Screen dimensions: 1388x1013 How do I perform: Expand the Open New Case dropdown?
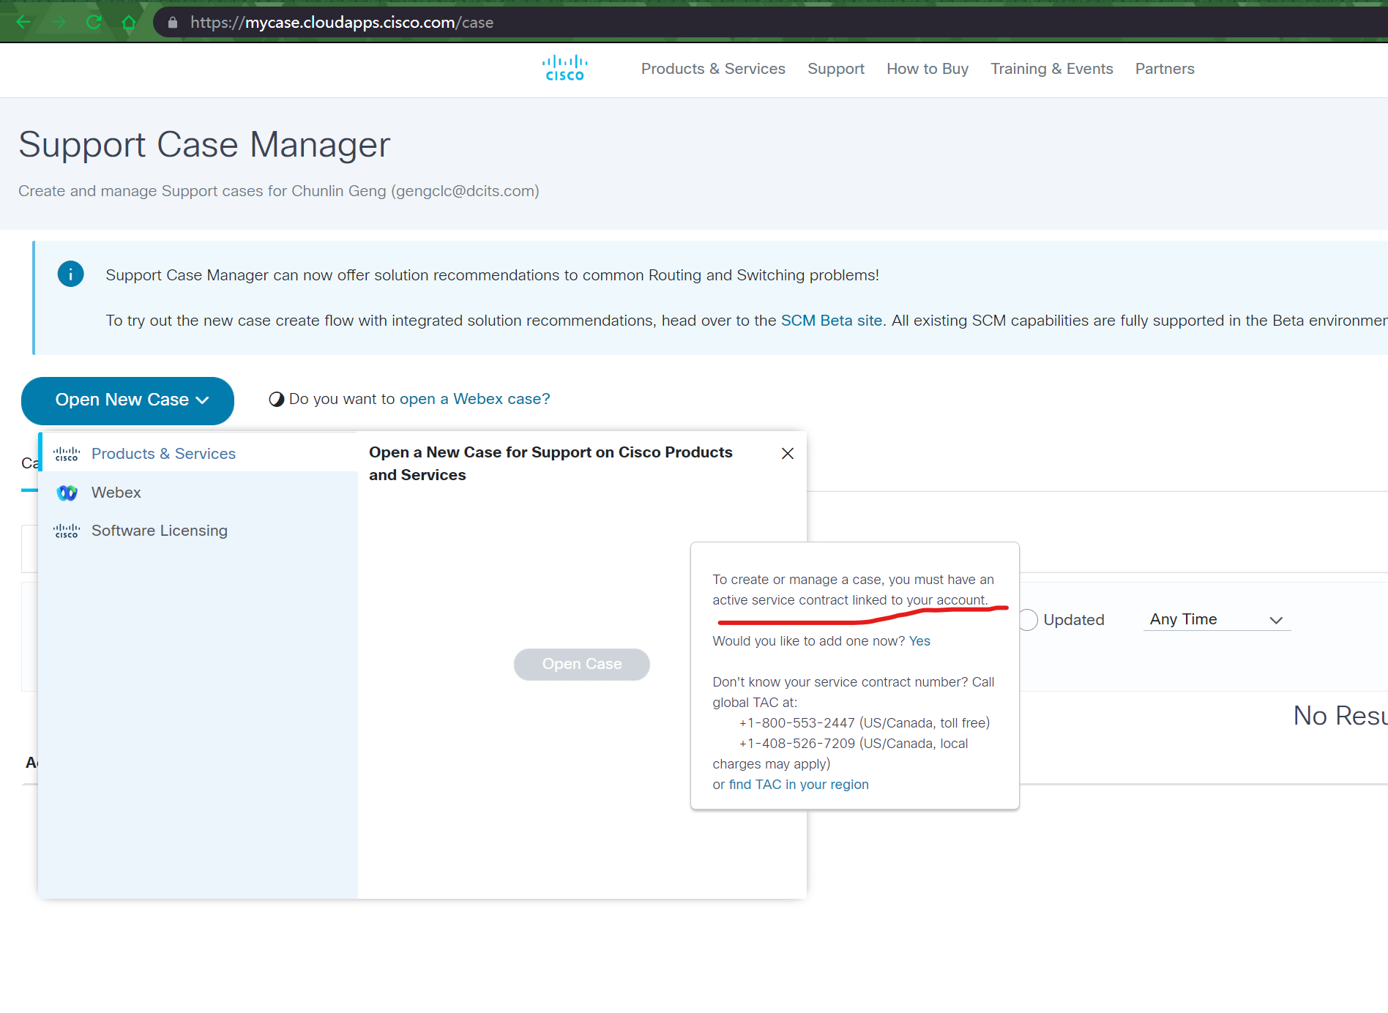[x=127, y=400]
